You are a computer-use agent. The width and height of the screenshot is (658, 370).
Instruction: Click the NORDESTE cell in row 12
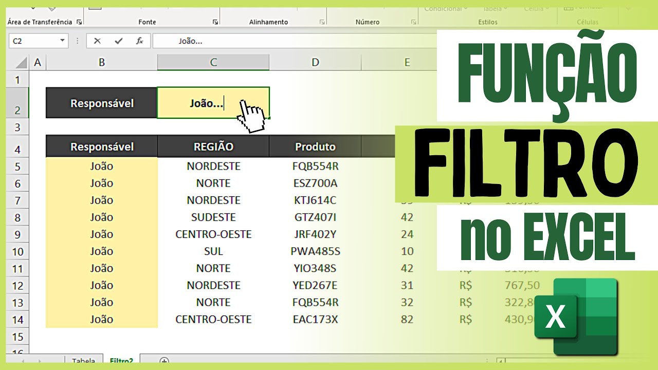click(213, 285)
